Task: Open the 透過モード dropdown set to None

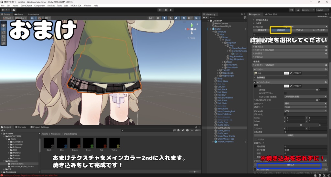Action: coord(305,107)
